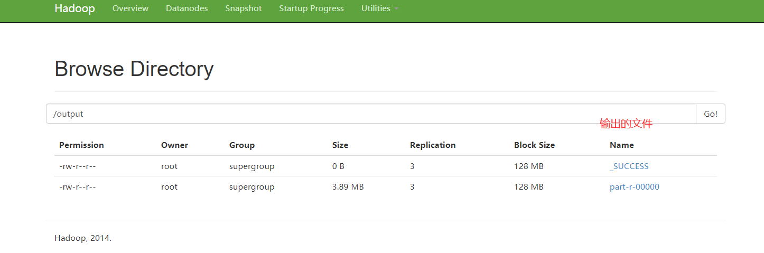The width and height of the screenshot is (764, 253).
Task: Click the Hadoop brand link
Action: tap(74, 8)
